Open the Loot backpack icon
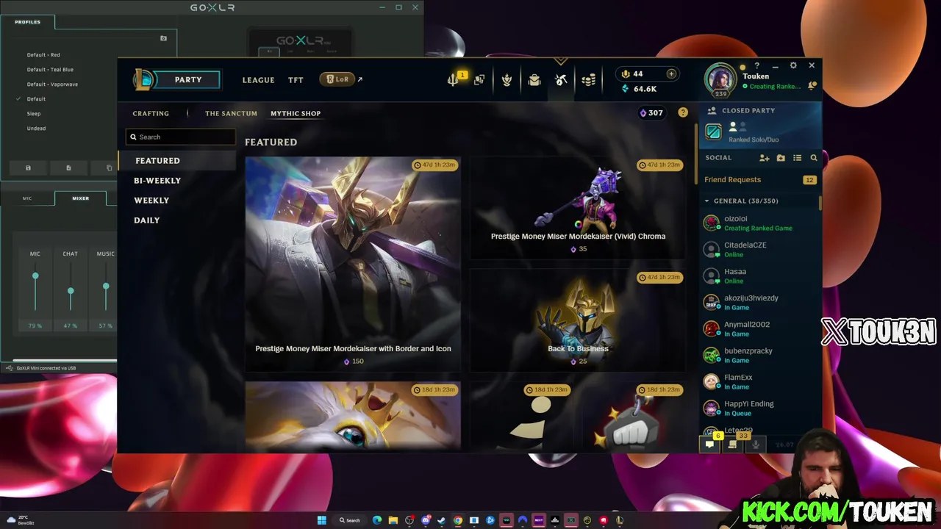941x529 pixels. 534,79
